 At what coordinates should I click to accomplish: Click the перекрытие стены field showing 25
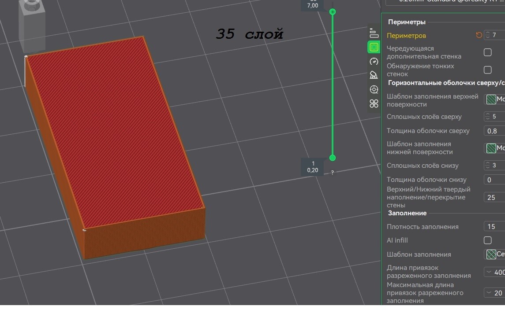point(495,197)
